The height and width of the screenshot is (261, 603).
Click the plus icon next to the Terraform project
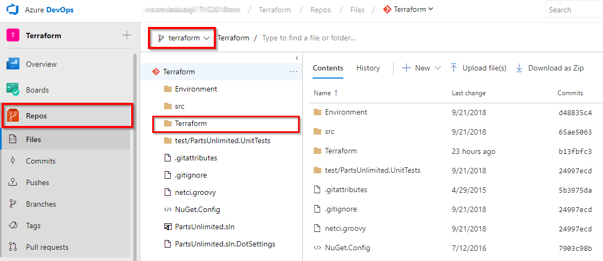click(x=126, y=36)
